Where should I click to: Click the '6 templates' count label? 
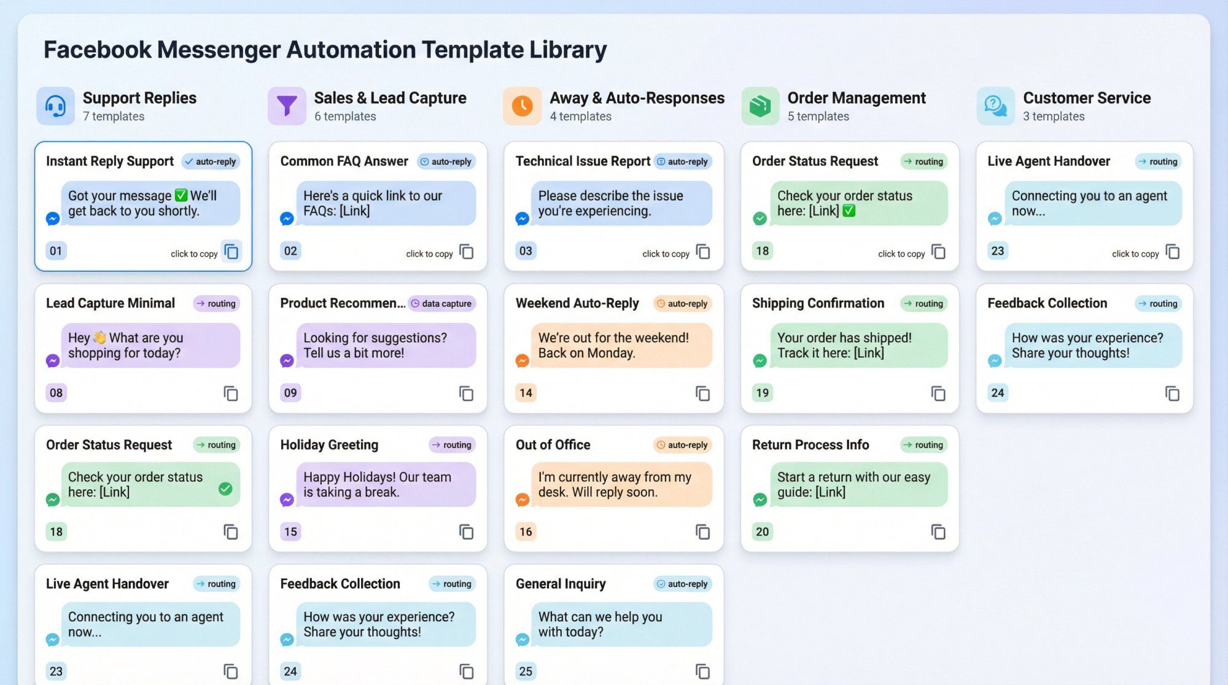345,116
